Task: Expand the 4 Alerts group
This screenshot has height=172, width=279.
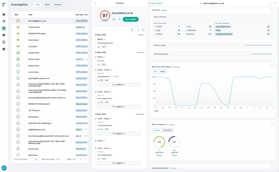Action: tap(119, 85)
